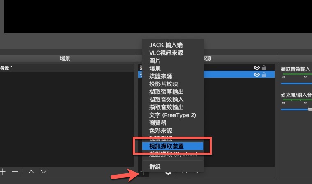312x184 pixels.
Task: Click the 麥克風/輸入音 volume slider handle
Action: point(310,109)
